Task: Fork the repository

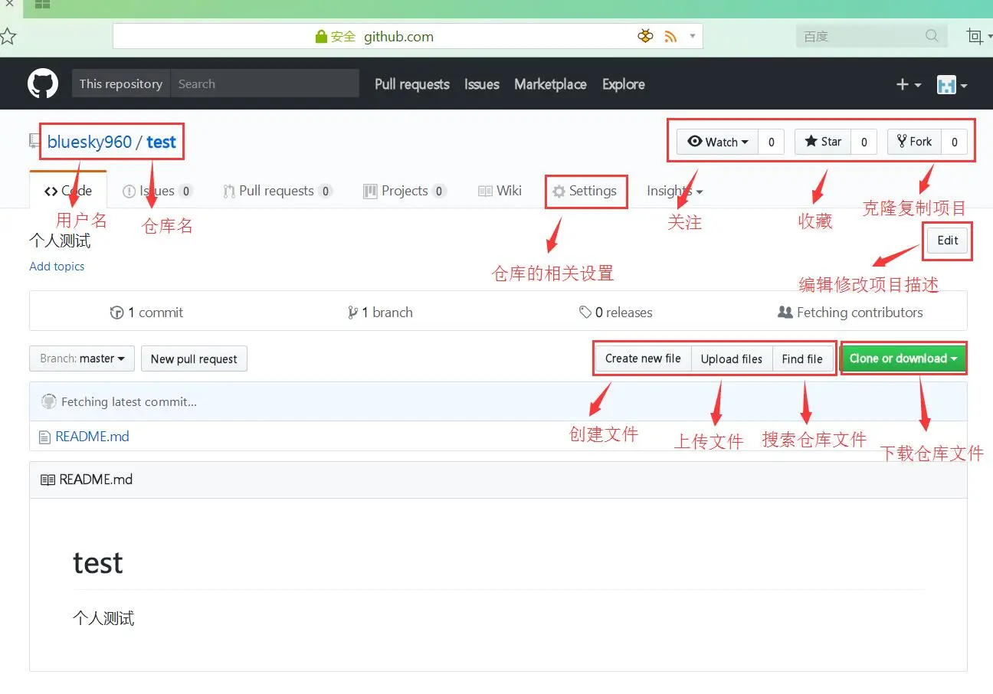Action: 914,142
